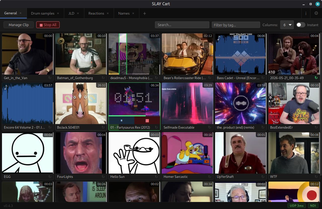The width and height of the screenshot is (322, 209).
Task: Close the JLD tab
Action: (78, 13)
